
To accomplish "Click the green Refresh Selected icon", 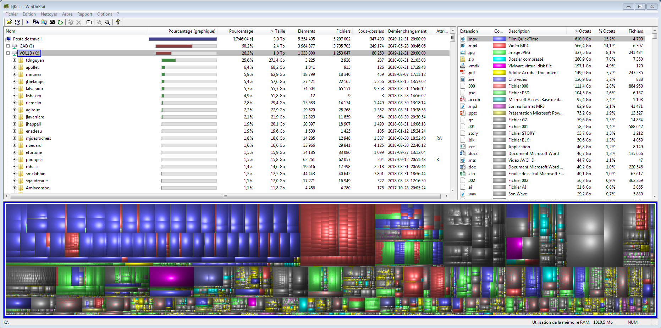I will (60, 22).
